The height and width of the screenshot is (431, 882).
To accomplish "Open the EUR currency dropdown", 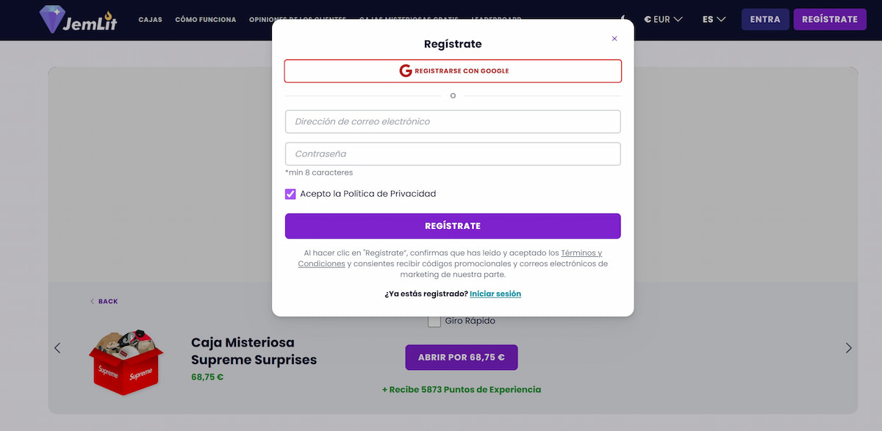I will coord(662,19).
